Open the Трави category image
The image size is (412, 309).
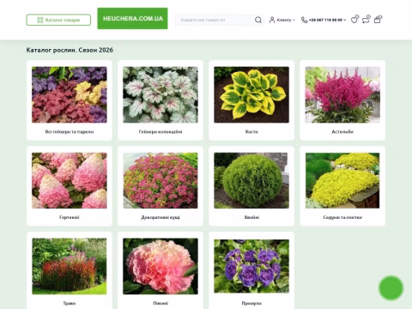pos(70,266)
